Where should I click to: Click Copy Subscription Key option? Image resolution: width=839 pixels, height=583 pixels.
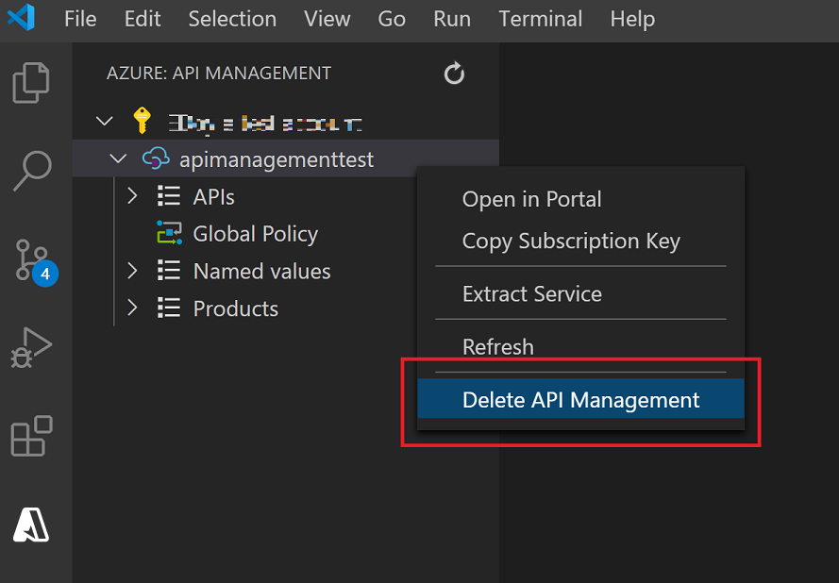click(x=570, y=241)
